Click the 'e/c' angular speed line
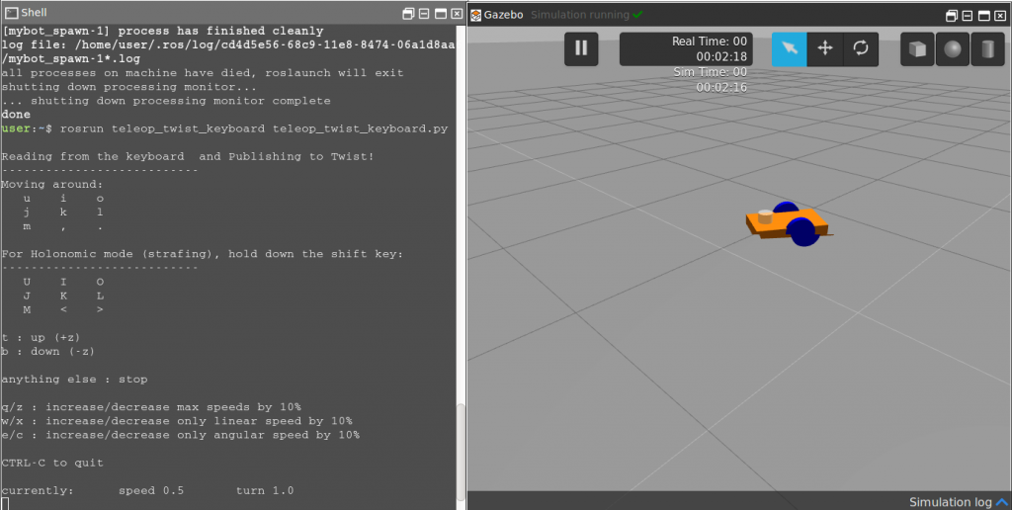 coord(181,435)
